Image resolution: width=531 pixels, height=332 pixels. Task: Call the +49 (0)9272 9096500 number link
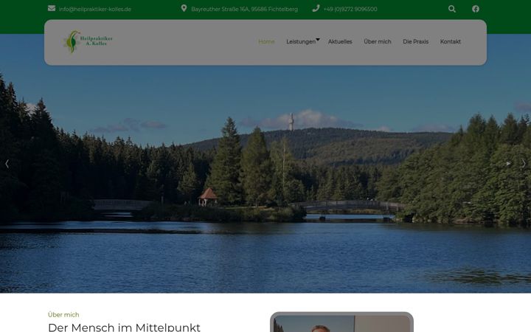click(x=350, y=9)
